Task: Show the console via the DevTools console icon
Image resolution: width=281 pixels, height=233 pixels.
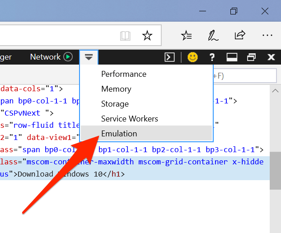Action: click(169, 57)
